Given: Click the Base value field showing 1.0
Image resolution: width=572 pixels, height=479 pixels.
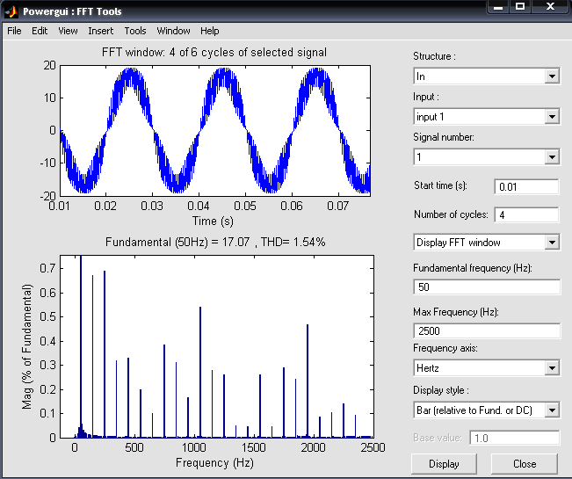Looking at the screenshot, I should coord(515,438).
